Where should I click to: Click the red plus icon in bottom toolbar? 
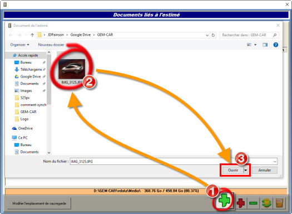coord(241,203)
